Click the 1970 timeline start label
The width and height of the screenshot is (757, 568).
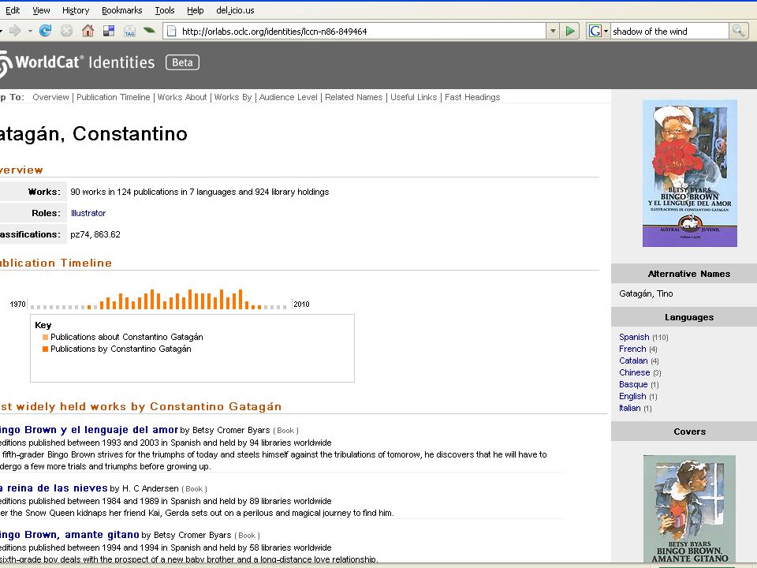click(x=18, y=305)
